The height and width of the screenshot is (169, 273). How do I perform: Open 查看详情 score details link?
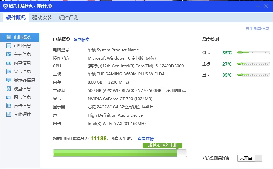point(145,139)
